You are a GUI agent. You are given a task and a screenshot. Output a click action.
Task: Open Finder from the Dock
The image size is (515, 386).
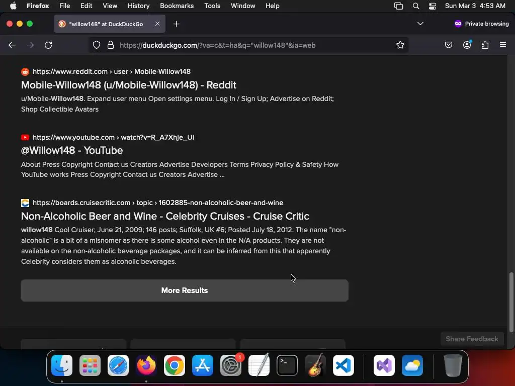pyautogui.click(x=62, y=365)
